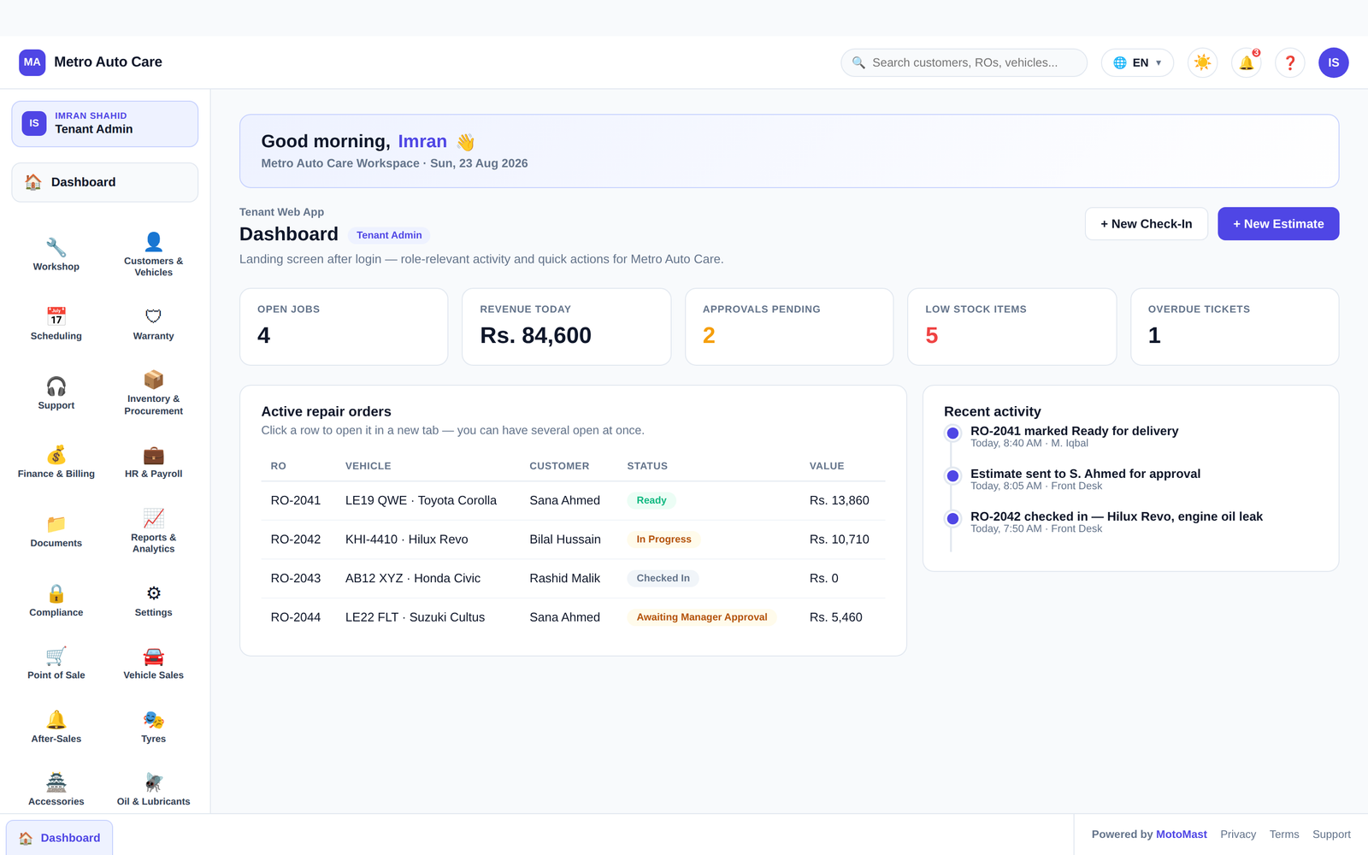Open Customers & Vehicles module

pyautogui.click(x=154, y=255)
